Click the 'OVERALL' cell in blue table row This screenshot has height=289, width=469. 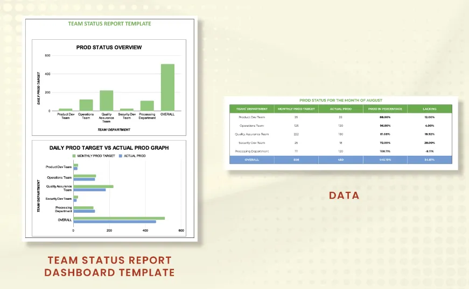tap(252, 160)
